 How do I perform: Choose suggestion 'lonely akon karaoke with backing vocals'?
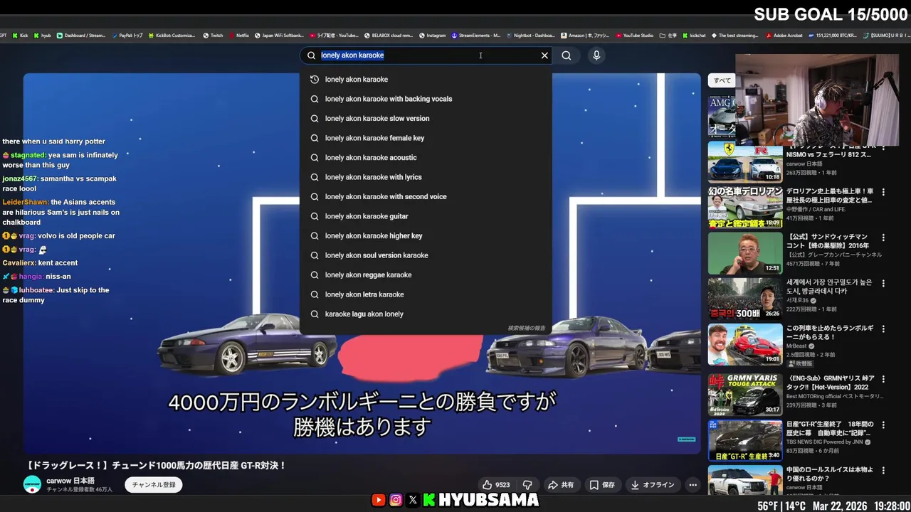click(x=426, y=99)
